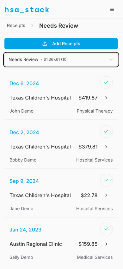123x269 pixels.
Task: Open the $379.81 receipt via chevron arrow
Action: (x=106, y=147)
